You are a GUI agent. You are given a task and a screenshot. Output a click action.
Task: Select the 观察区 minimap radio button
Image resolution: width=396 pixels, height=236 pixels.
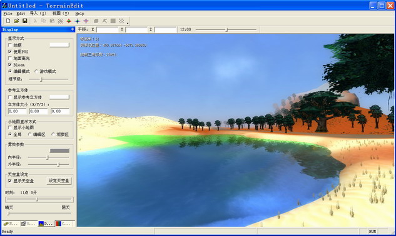coord(53,134)
